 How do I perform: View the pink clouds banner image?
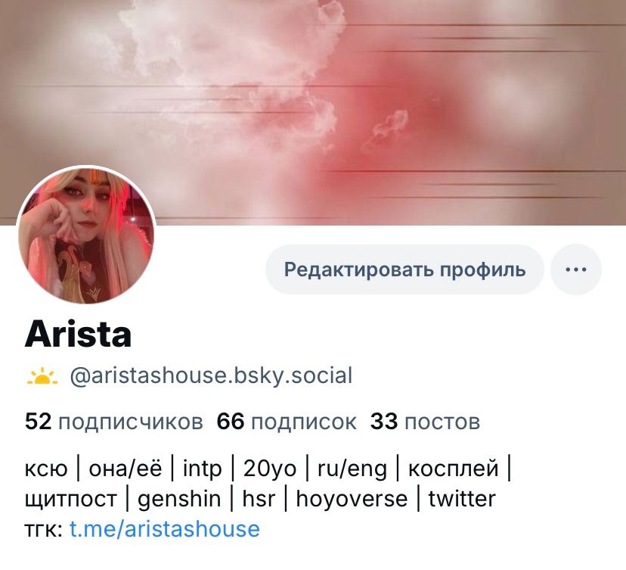[313, 112]
